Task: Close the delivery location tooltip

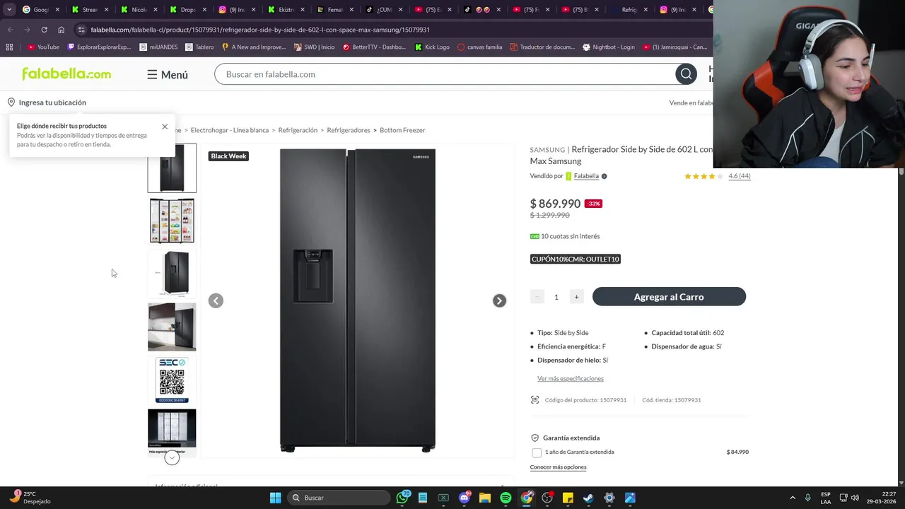Action: click(x=165, y=127)
